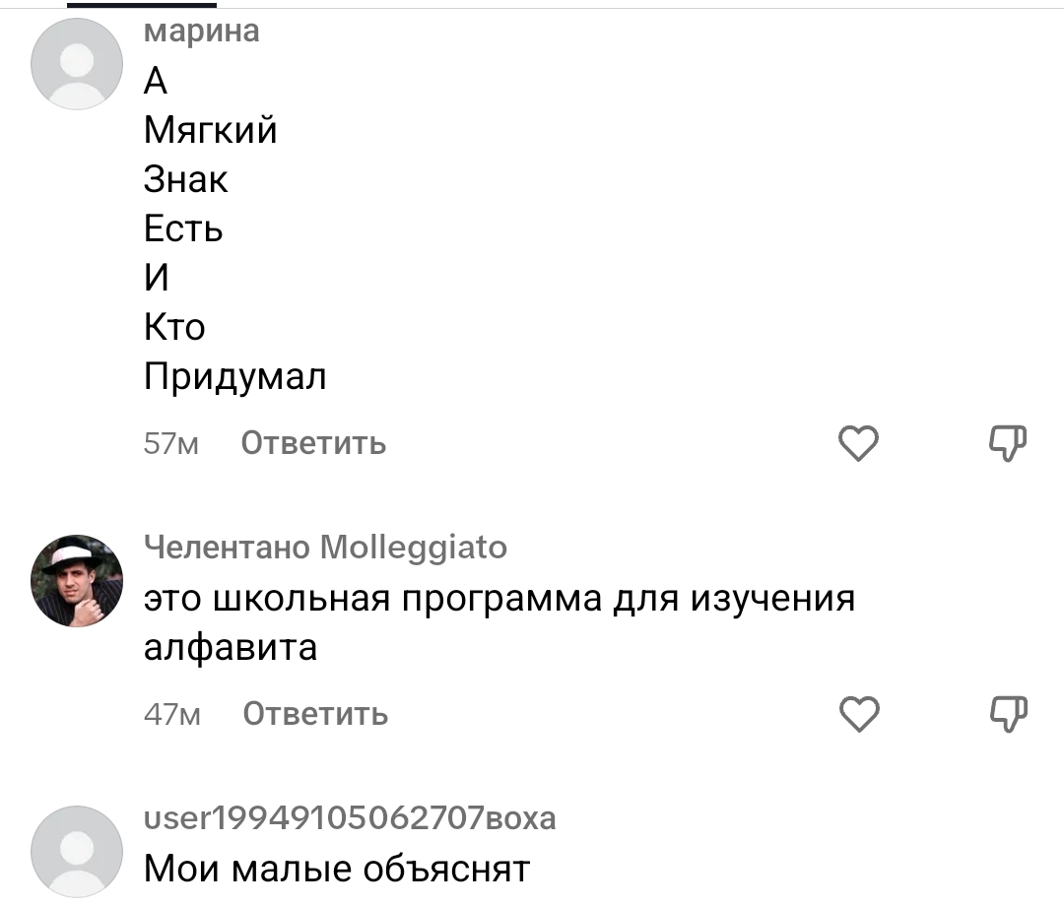Tap the word Кто in марина's comment

[x=174, y=327]
